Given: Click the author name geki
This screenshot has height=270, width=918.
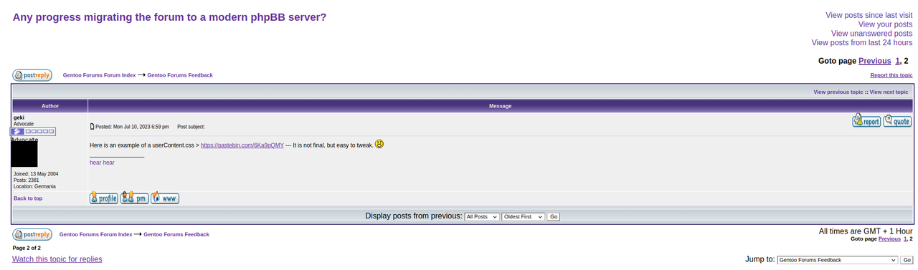Looking at the screenshot, I should click(x=19, y=117).
